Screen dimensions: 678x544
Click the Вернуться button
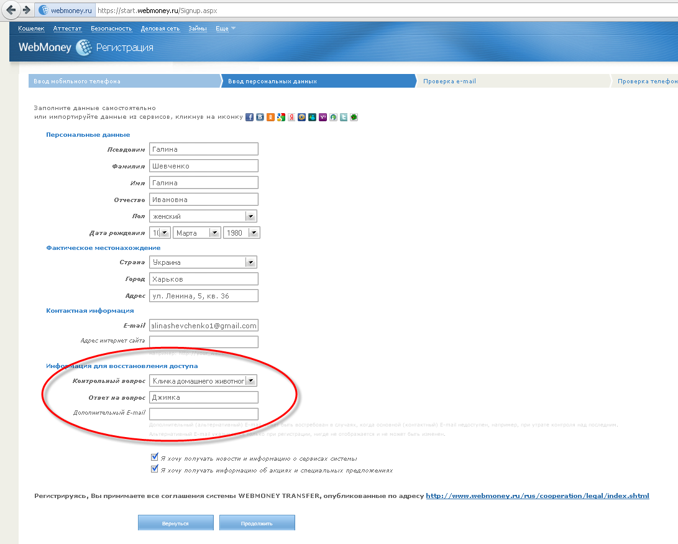point(175,523)
